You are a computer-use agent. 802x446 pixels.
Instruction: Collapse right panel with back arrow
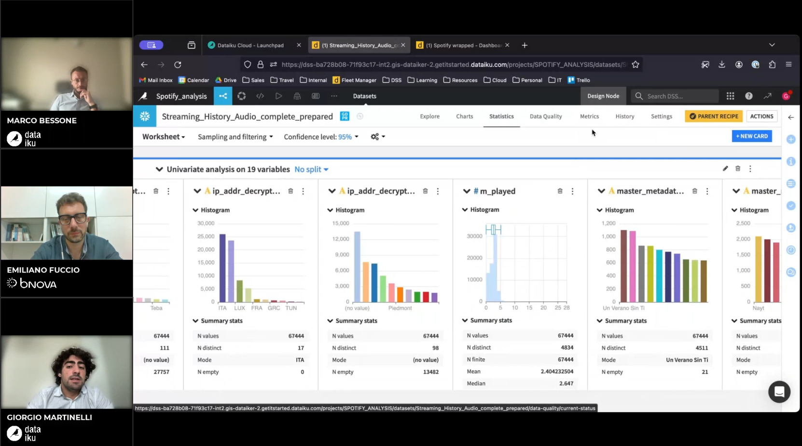(791, 117)
